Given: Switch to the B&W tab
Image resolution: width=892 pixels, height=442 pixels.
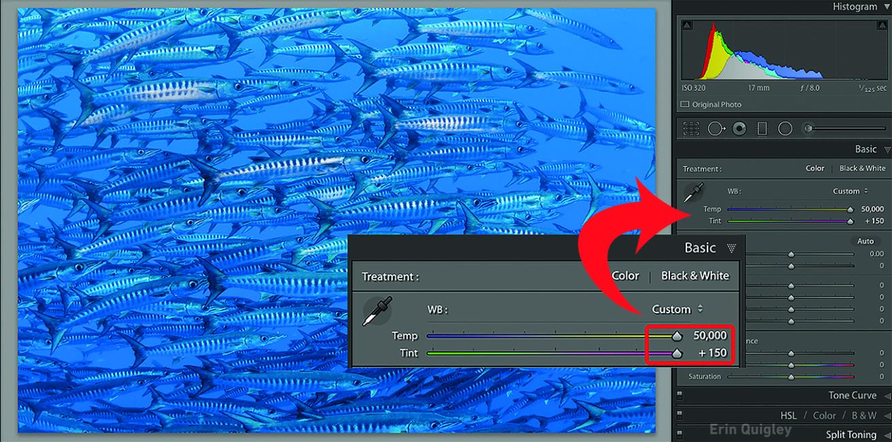Looking at the screenshot, I should (x=863, y=415).
